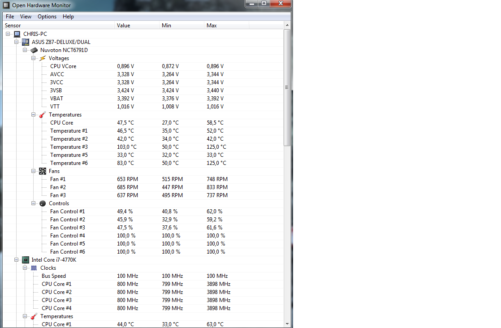Click the Intel Core i7-4770K CPU icon
The image size is (501, 328).
pyautogui.click(x=26, y=260)
